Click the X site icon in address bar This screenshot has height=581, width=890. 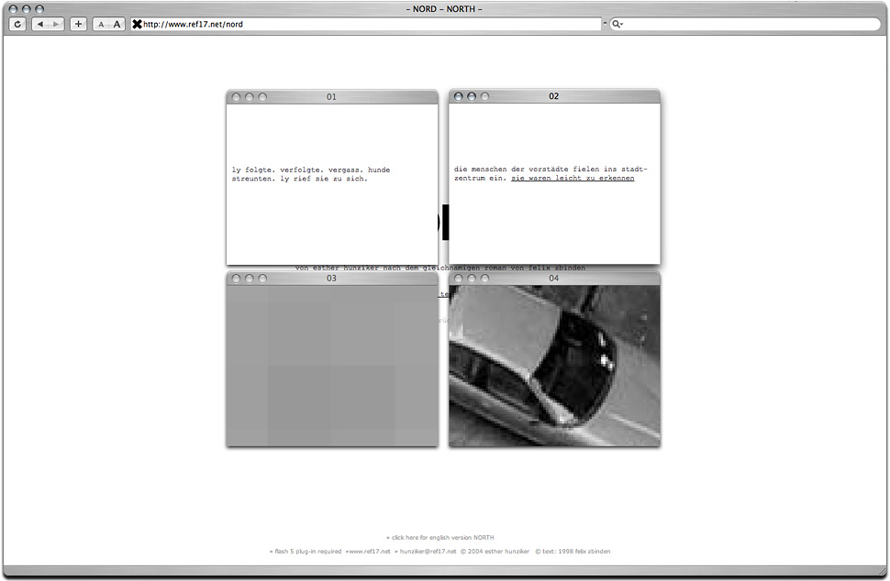(x=138, y=24)
